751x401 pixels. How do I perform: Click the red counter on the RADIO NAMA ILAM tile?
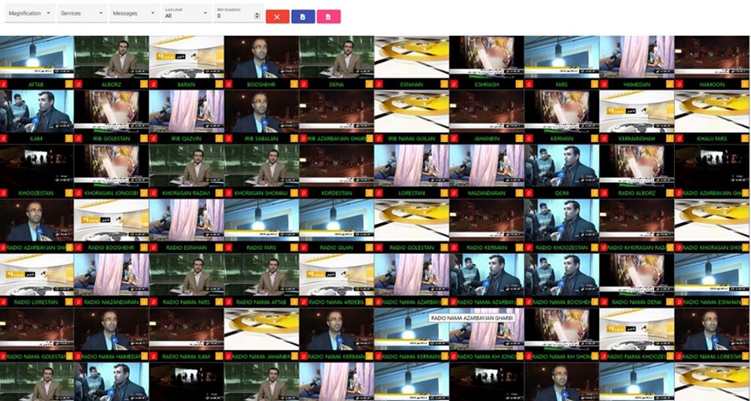154,357
